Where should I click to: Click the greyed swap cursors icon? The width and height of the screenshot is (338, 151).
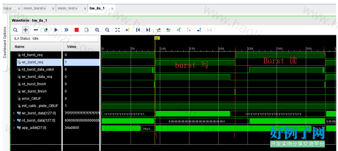209,30
